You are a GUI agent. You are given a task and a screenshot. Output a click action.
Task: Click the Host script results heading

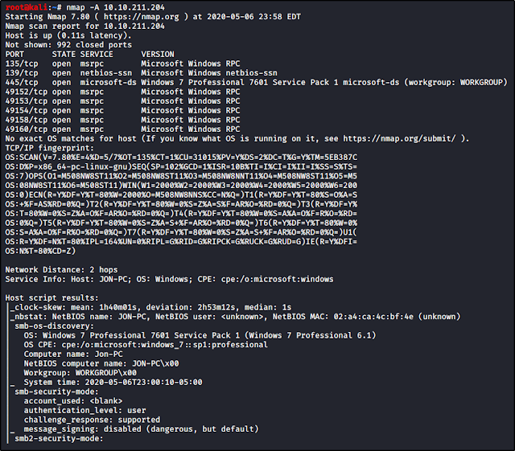[51, 297]
